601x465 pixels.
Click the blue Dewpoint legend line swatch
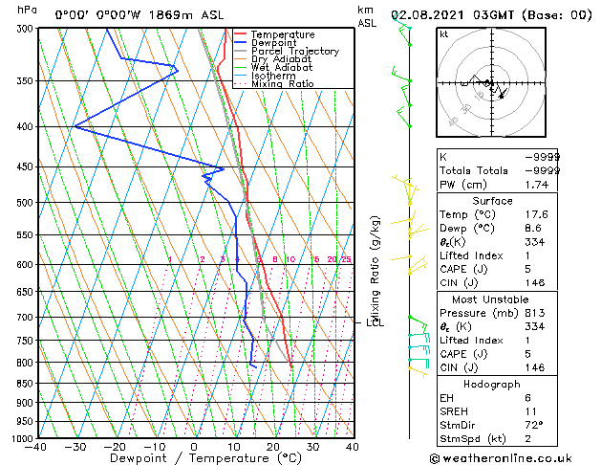pos(241,42)
